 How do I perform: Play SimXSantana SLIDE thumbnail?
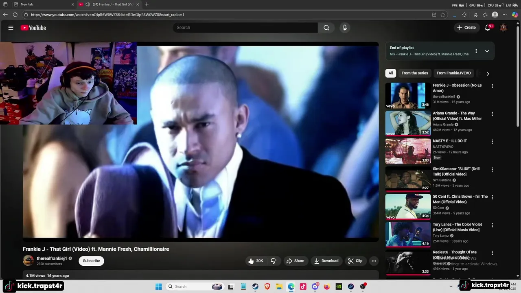[408, 179]
